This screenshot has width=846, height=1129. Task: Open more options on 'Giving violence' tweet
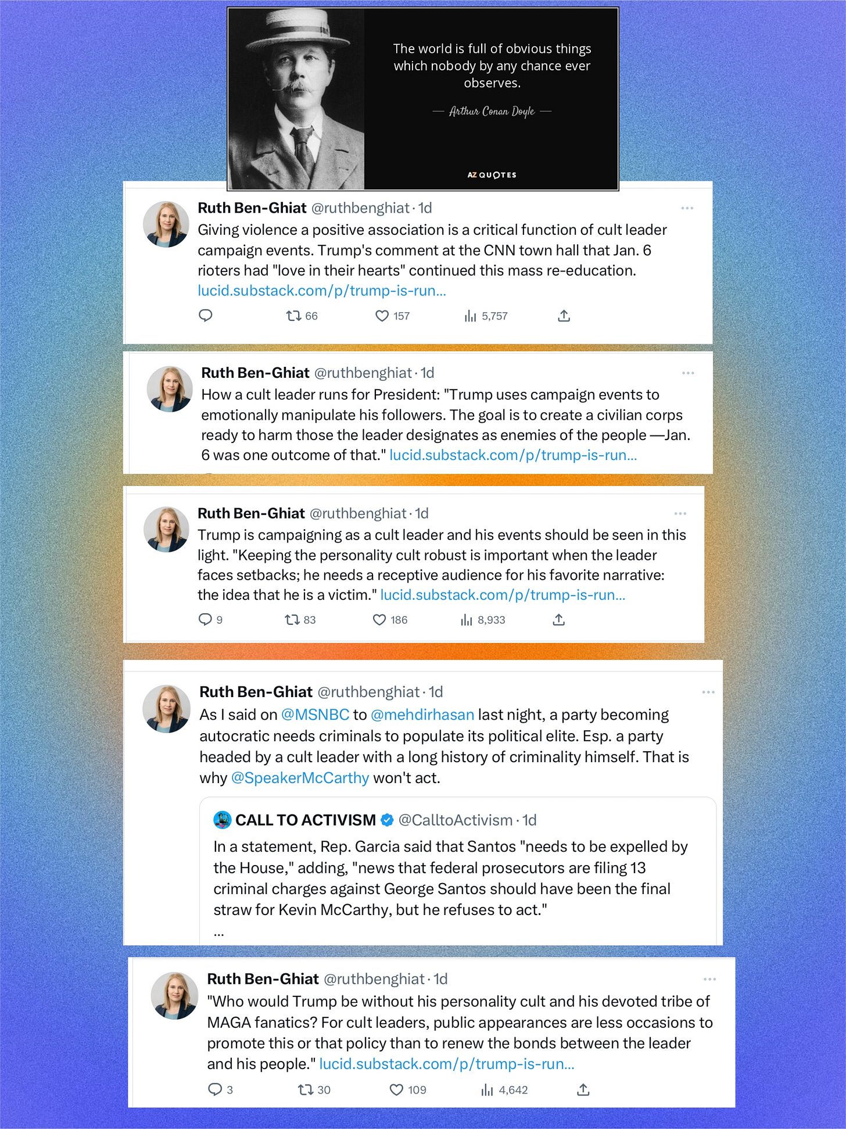[687, 208]
